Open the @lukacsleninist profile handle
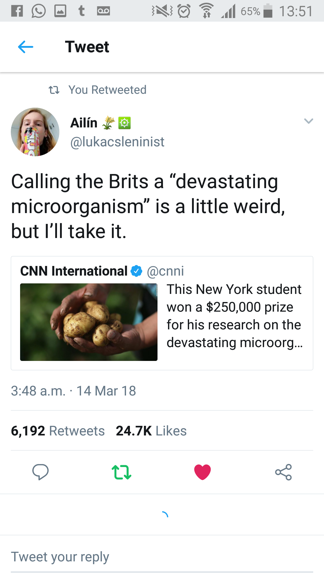The image size is (324, 577). point(117,142)
